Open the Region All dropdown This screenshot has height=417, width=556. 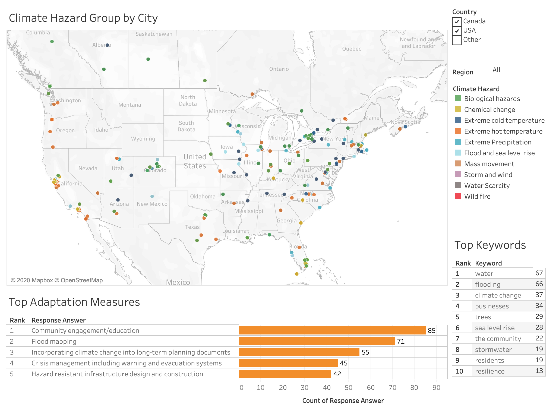496,70
